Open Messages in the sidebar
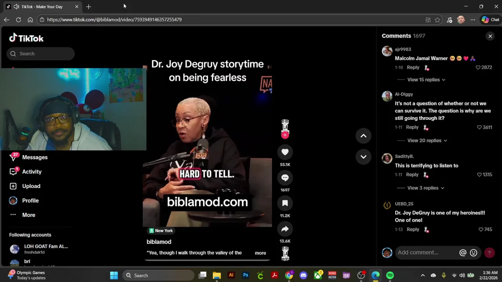Image resolution: width=502 pixels, height=282 pixels. pos(28,157)
